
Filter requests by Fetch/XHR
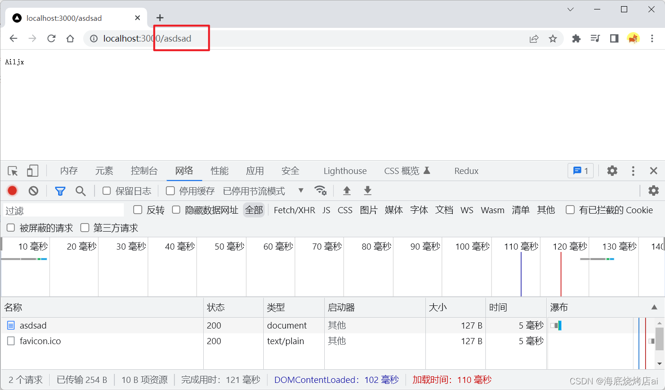pyautogui.click(x=294, y=210)
